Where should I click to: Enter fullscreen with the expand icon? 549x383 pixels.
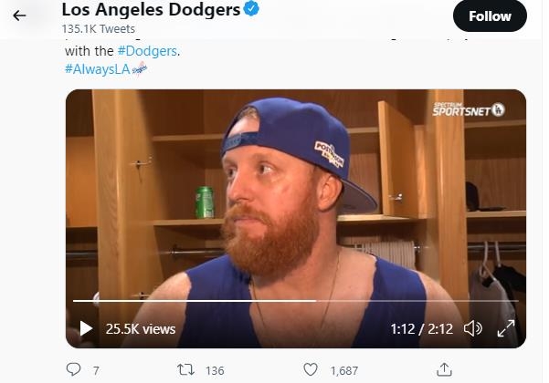click(x=505, y=328)
